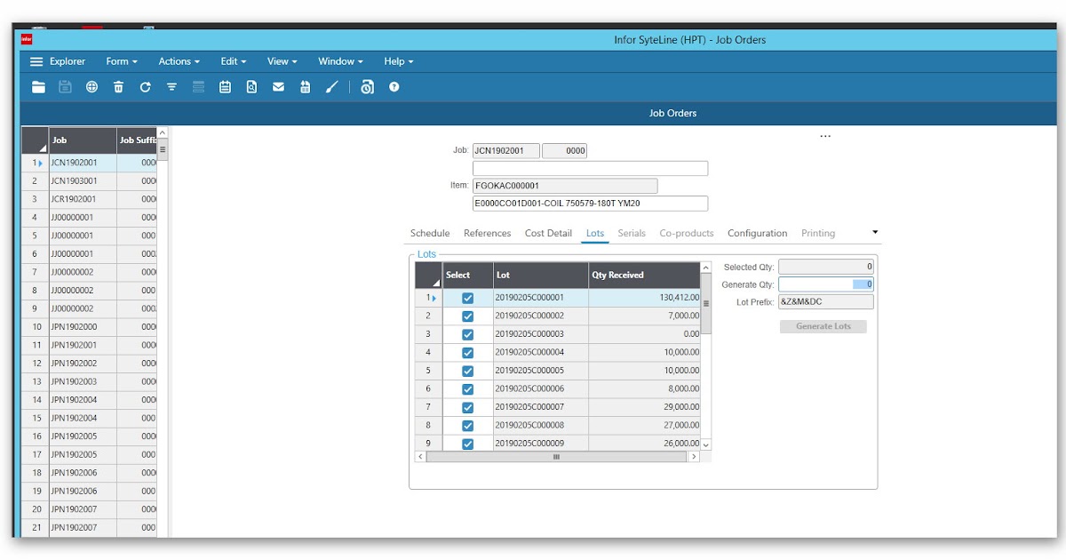The image size is (1066, 560).
Task: Click the Filter toolbar icon
Action: coord(171,86)
